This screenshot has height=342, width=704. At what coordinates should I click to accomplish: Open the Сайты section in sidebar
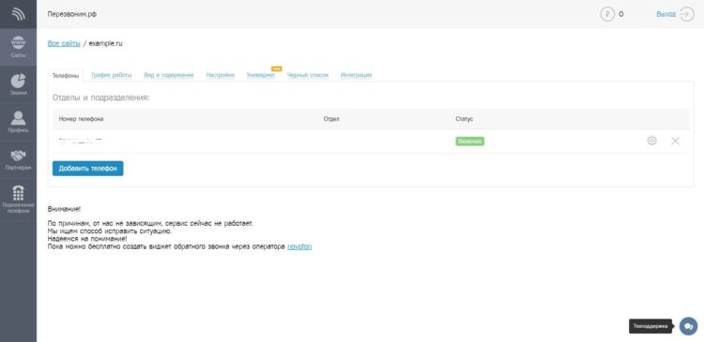(x=19, y=48)
